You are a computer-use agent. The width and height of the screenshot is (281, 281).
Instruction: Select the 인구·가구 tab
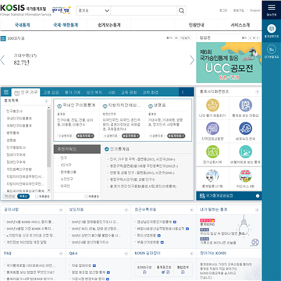pyautogui.click(x=26, y=92)
